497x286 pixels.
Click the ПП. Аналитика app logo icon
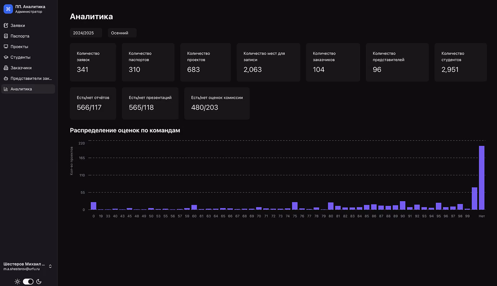(x=8, y=9)
